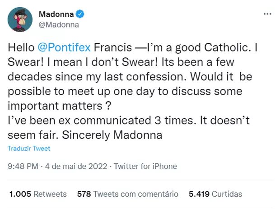View the list of Retweets
The height and width of the screenshot is (209, 280).
point(50,194)
